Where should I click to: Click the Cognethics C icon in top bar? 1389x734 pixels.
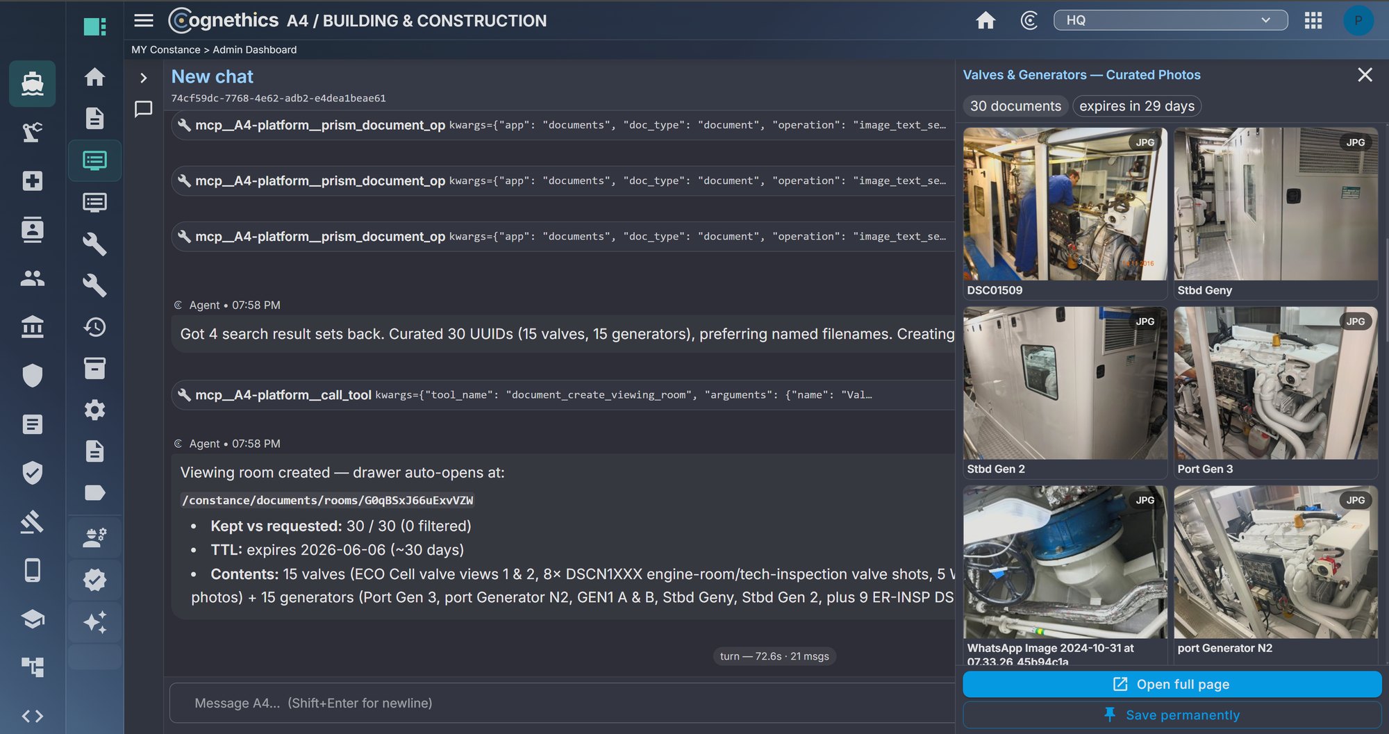coord(1029,20)
